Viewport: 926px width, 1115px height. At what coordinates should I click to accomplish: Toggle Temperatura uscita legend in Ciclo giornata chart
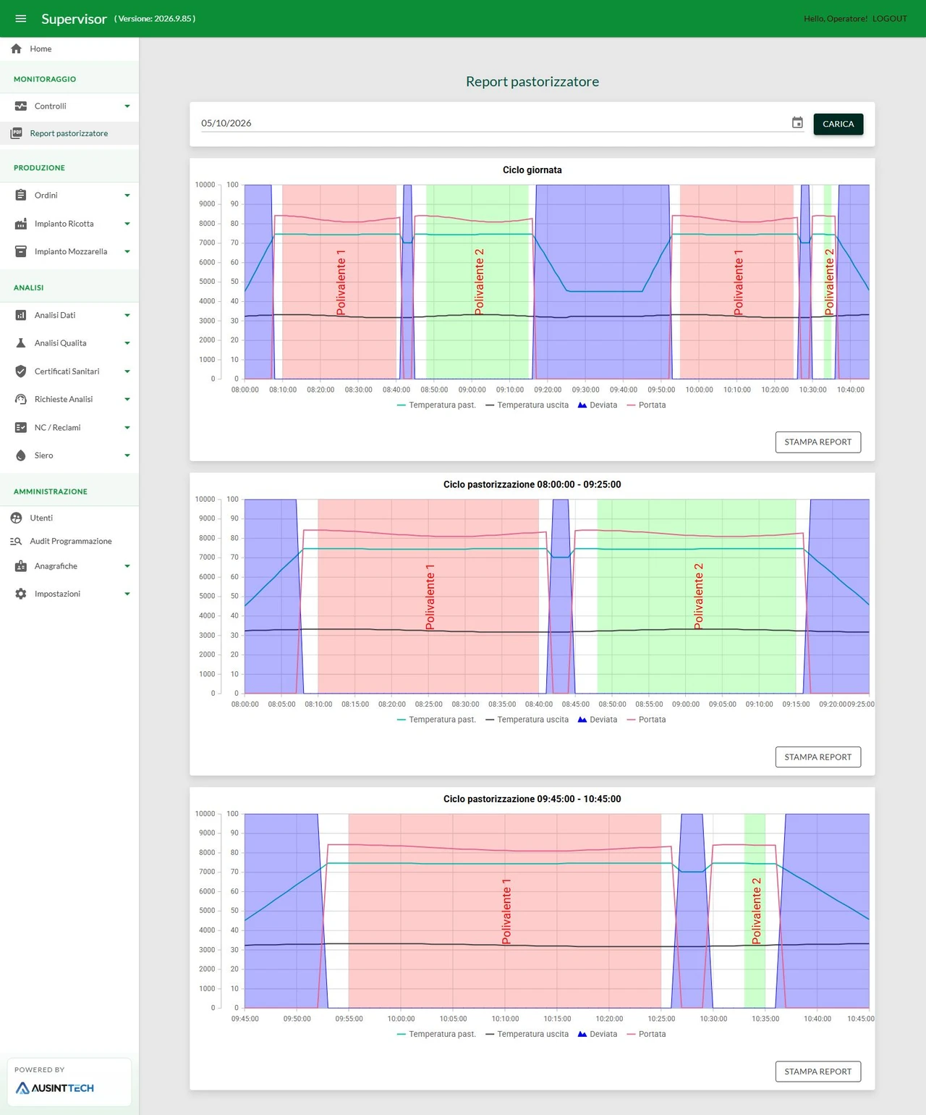(527, 405)
